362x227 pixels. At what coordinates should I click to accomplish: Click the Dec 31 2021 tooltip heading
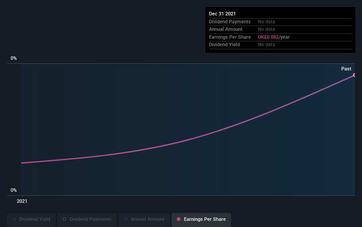pyautogui.click(x=222, y=14)
